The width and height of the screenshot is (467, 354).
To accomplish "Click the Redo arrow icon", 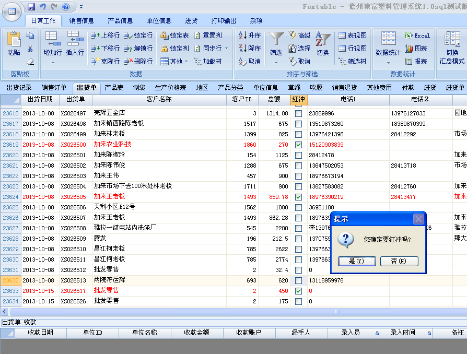I will pos(54,7).
